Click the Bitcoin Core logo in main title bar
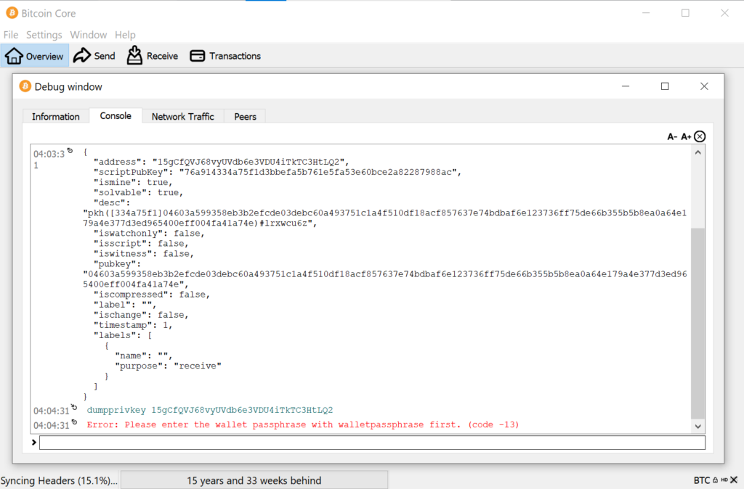Viewport: 744px width, 489px height. (x=12, y=13)
